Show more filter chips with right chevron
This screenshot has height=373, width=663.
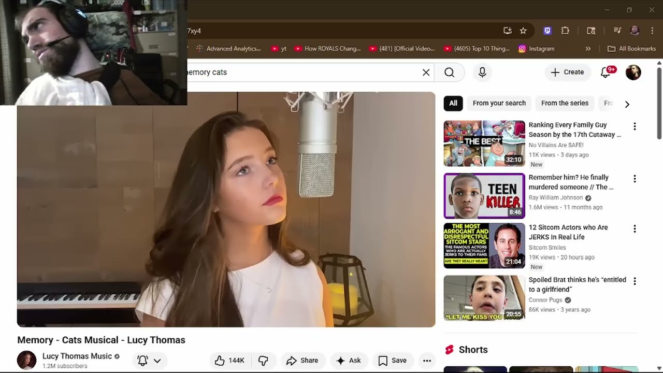coord(627,104)
